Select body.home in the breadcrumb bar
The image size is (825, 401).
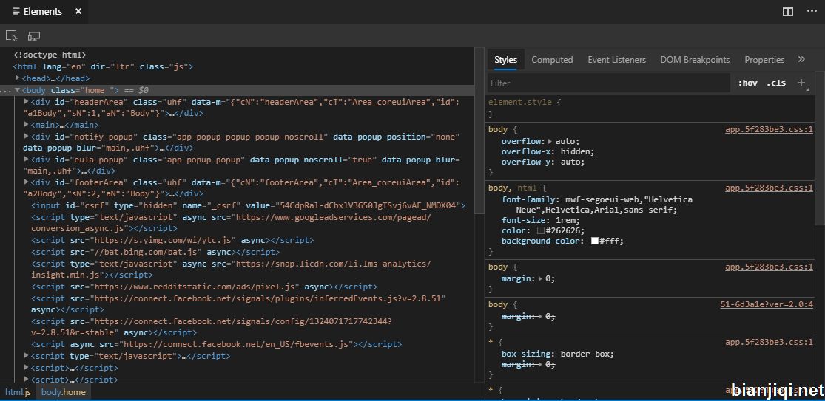(63, 391)
